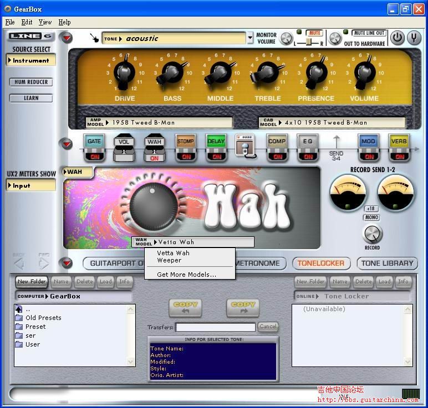This screenshot has height=408, width=428.
Task: Collapse the browser panel with the red arrow
Action: [67, 263]
